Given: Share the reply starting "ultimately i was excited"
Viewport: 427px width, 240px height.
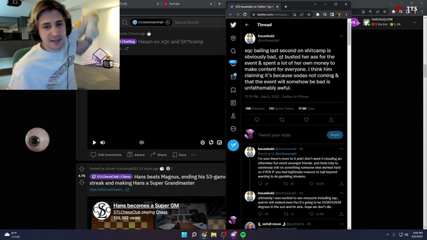Looking at the screenshot, I should (x=341, y=214).
